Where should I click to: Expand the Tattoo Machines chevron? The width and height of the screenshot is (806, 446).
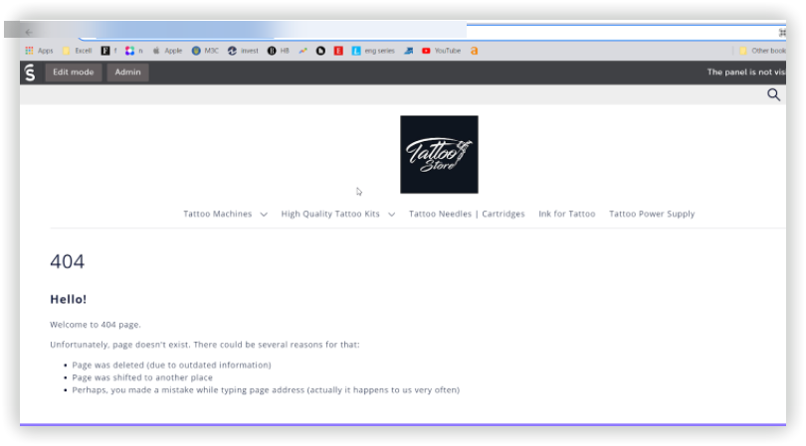[264, 215]
